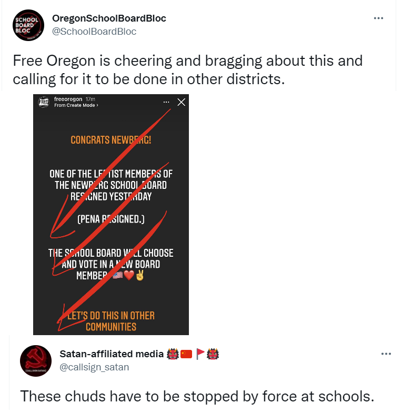402x413 pixels.
Task: Open the attached freeoregon story image
Action: click(x=111, y=215)
